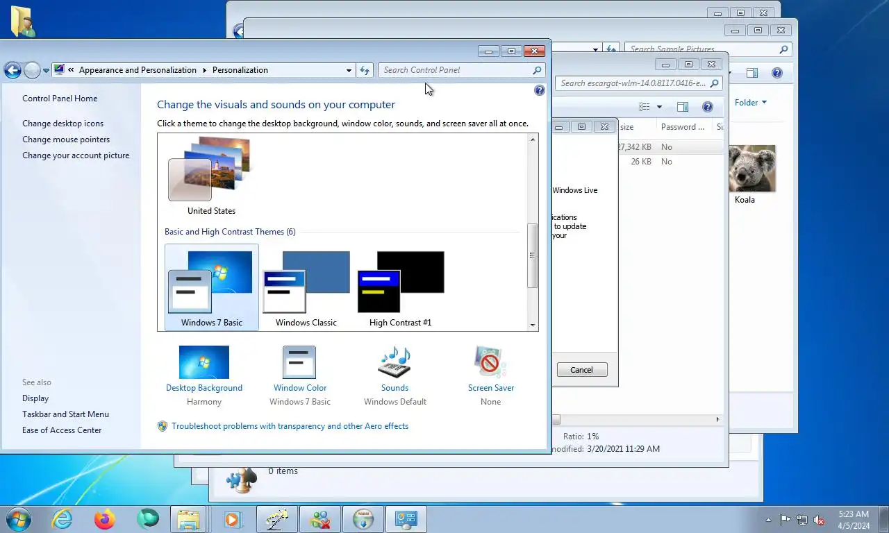Click magnifier icon in escargot-wlm search
The image size is (889, 533).
pos(714,83)
